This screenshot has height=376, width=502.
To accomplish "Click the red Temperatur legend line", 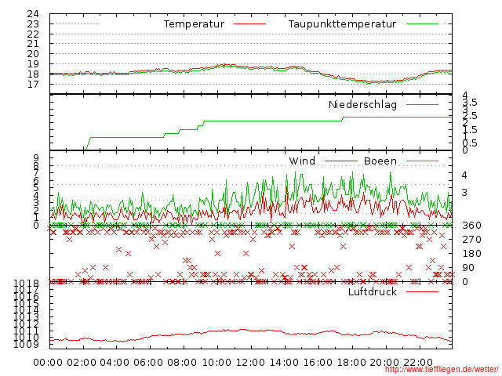I will [249, 24].
